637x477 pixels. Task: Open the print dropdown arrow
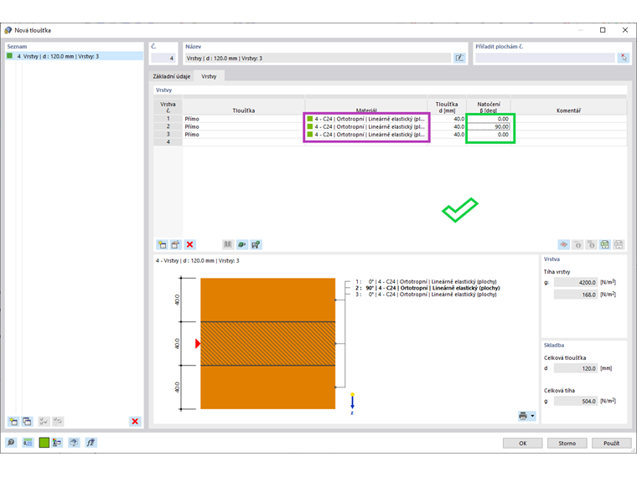[x=532, y=416]
